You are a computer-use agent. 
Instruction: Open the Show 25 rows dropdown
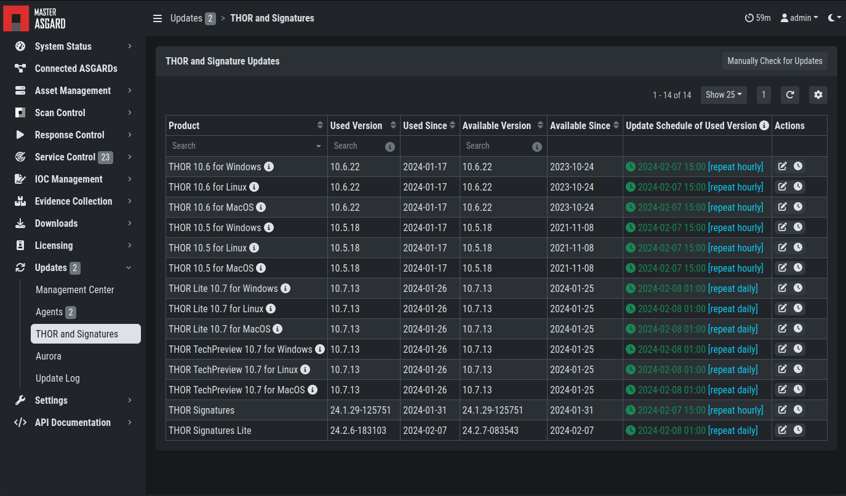click(x=724, y=95)
